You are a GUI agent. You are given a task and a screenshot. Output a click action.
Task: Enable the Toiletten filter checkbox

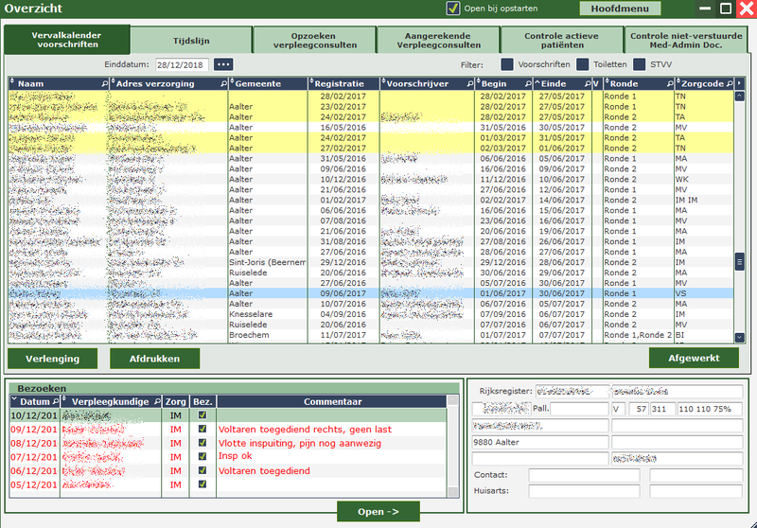pyautogui.click(x=583, y=64)
